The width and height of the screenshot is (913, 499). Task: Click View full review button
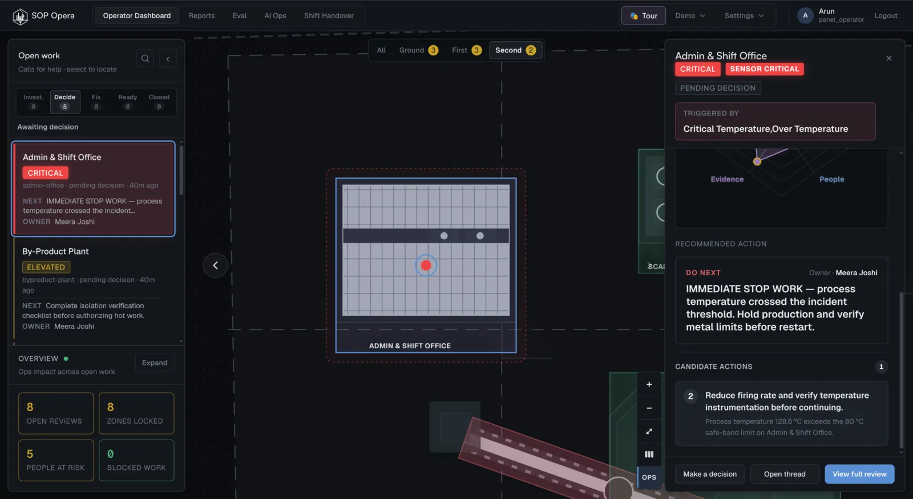[859, 474]
